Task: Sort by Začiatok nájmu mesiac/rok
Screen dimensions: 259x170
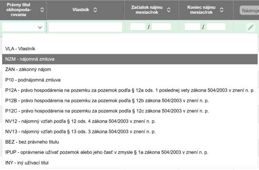Action: (169, 10)
